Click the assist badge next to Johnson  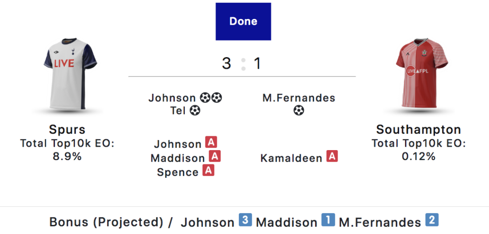[x=211, y=142]
